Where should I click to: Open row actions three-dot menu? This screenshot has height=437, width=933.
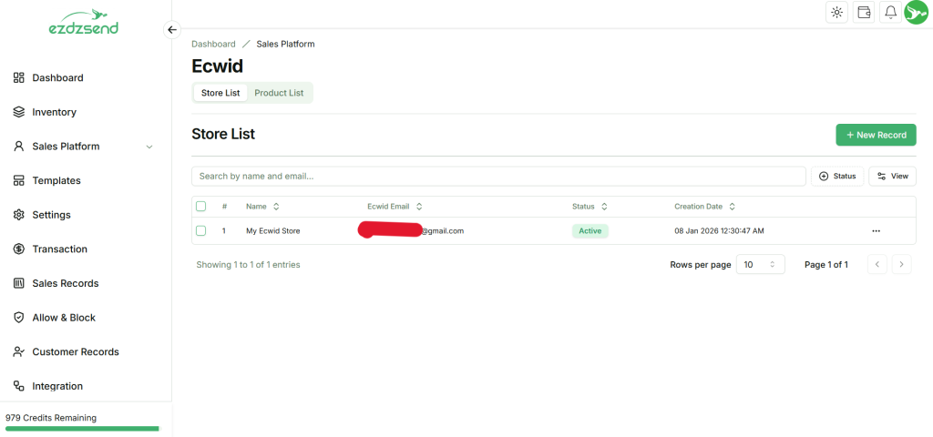[877, 231]
